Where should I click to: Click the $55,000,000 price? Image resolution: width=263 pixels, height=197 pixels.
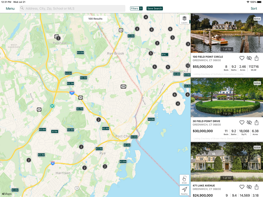[x=203, y=67]
